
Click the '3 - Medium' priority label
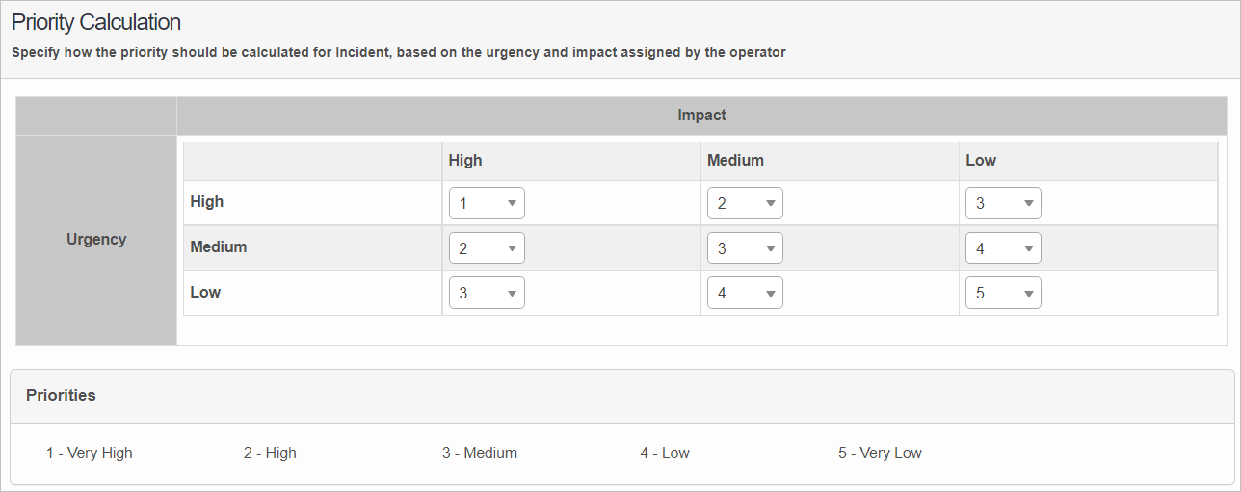(x=480, y=453)
